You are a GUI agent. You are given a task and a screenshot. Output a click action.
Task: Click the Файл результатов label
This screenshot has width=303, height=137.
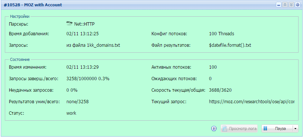click(171, 45)
